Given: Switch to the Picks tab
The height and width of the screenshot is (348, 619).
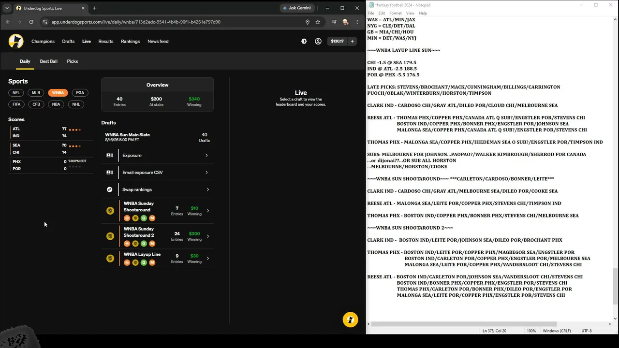Looking at the screenshot, I should pos(73,61).
